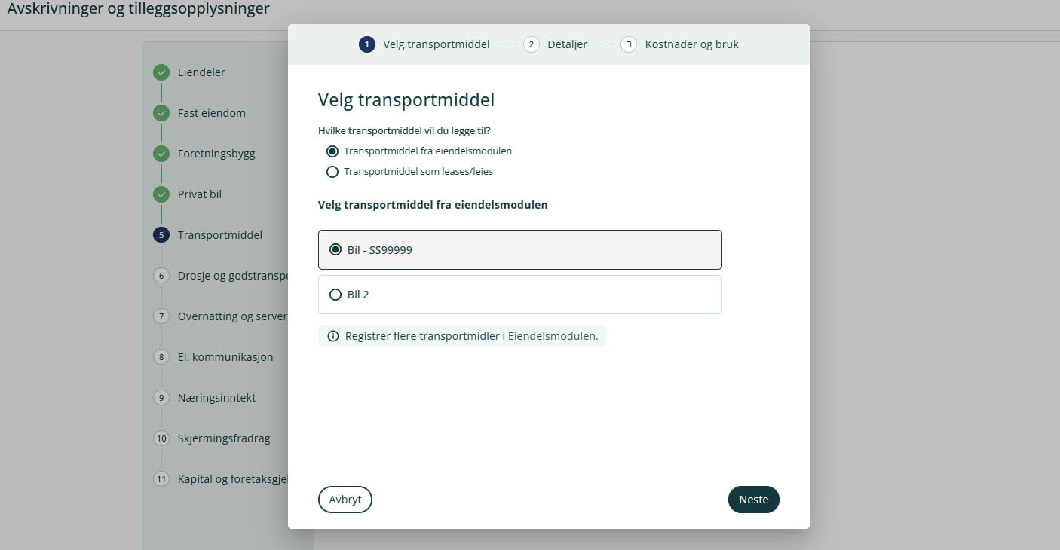Click green checkmark icon beside Privat bil

[161, 194]
